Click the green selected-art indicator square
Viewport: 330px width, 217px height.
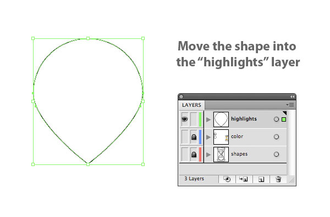click(284, 119)
